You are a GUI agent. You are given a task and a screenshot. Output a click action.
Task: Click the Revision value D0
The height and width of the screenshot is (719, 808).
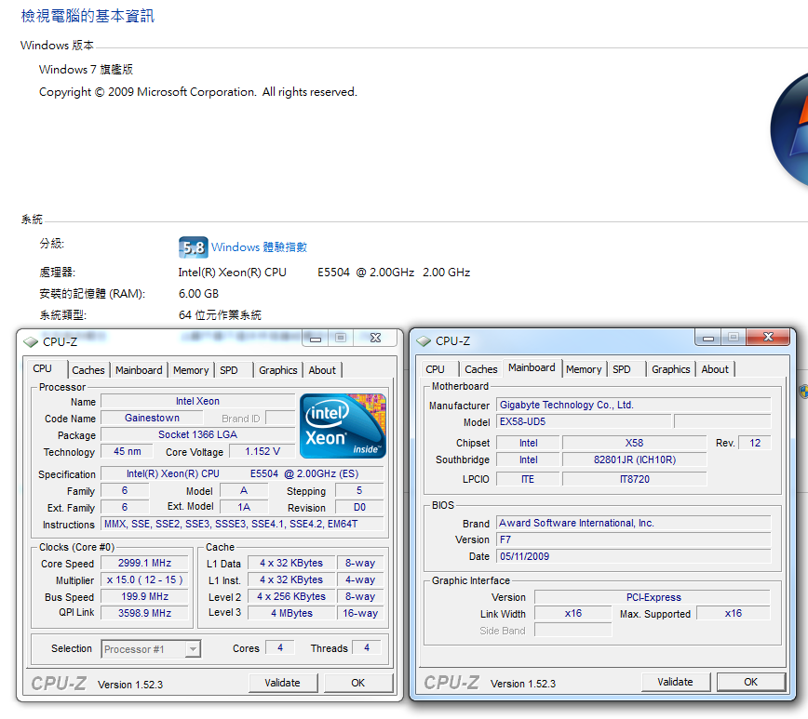pos(359,507)
